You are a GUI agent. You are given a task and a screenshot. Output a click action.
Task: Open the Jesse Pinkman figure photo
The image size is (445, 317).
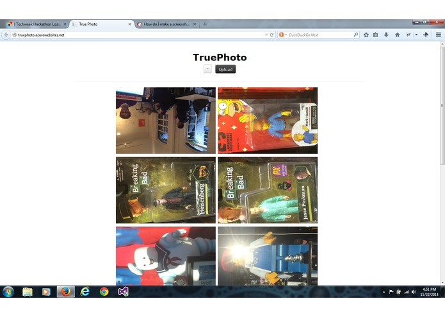click(x=268, y=190)
